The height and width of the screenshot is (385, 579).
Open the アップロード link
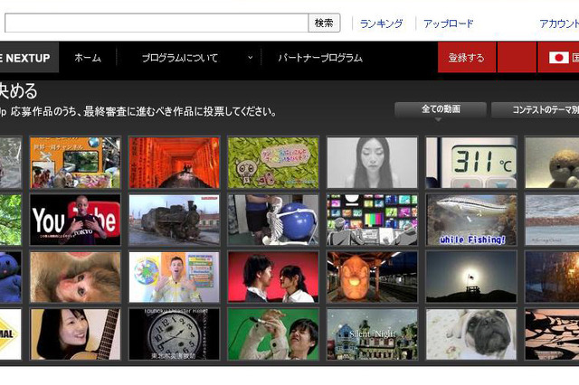click(449, 24)
